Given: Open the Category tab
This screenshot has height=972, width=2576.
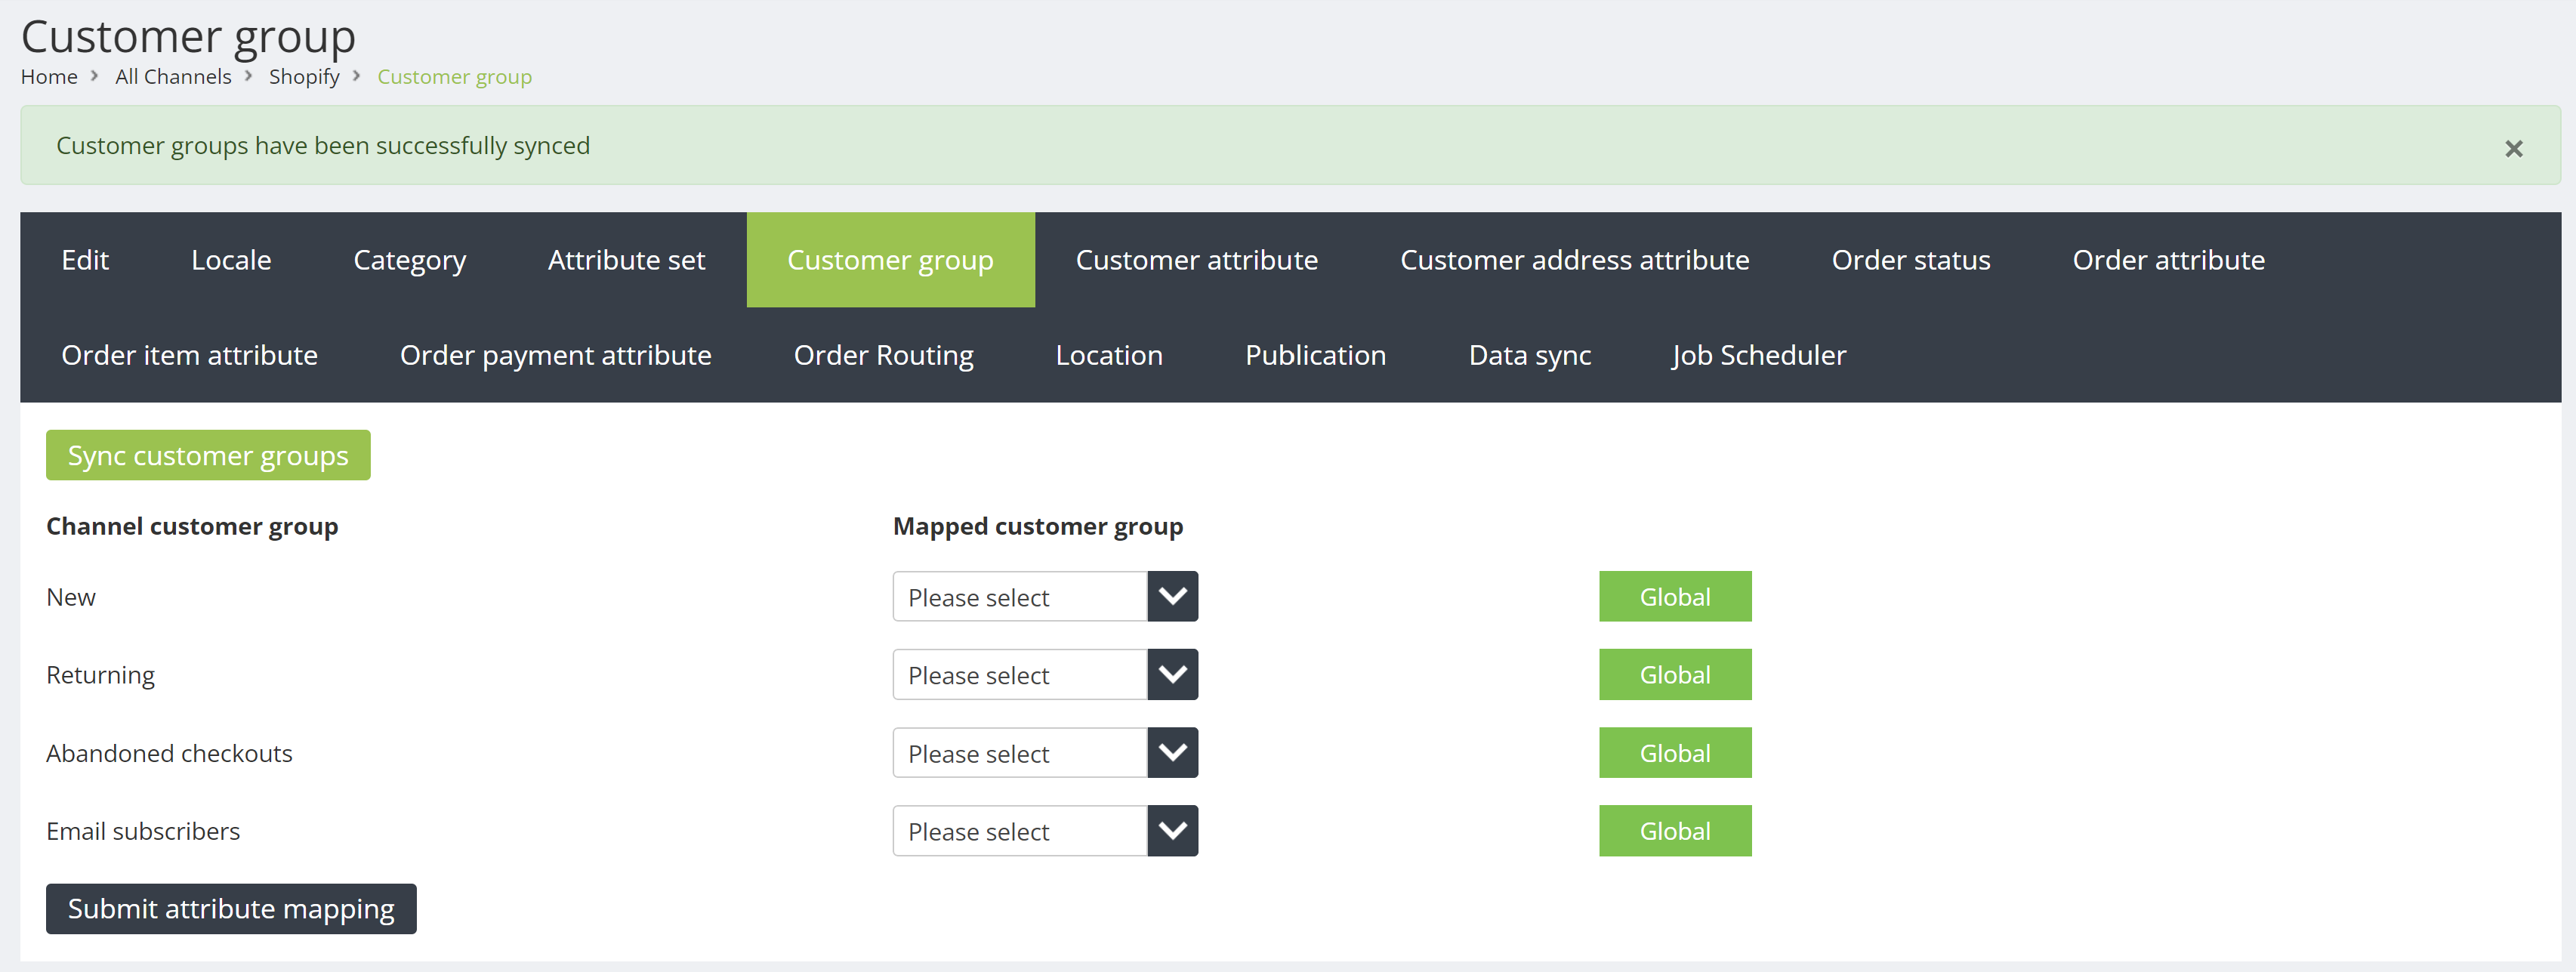Looking at the screenshot, I should coord(409,260).
